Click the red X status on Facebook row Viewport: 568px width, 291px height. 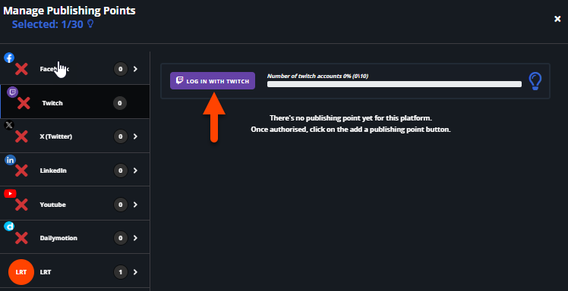click(21, 69)
